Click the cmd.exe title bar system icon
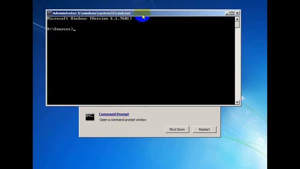Image resolution: width=300 pixels, height=169 pixels. coord(50,13)
